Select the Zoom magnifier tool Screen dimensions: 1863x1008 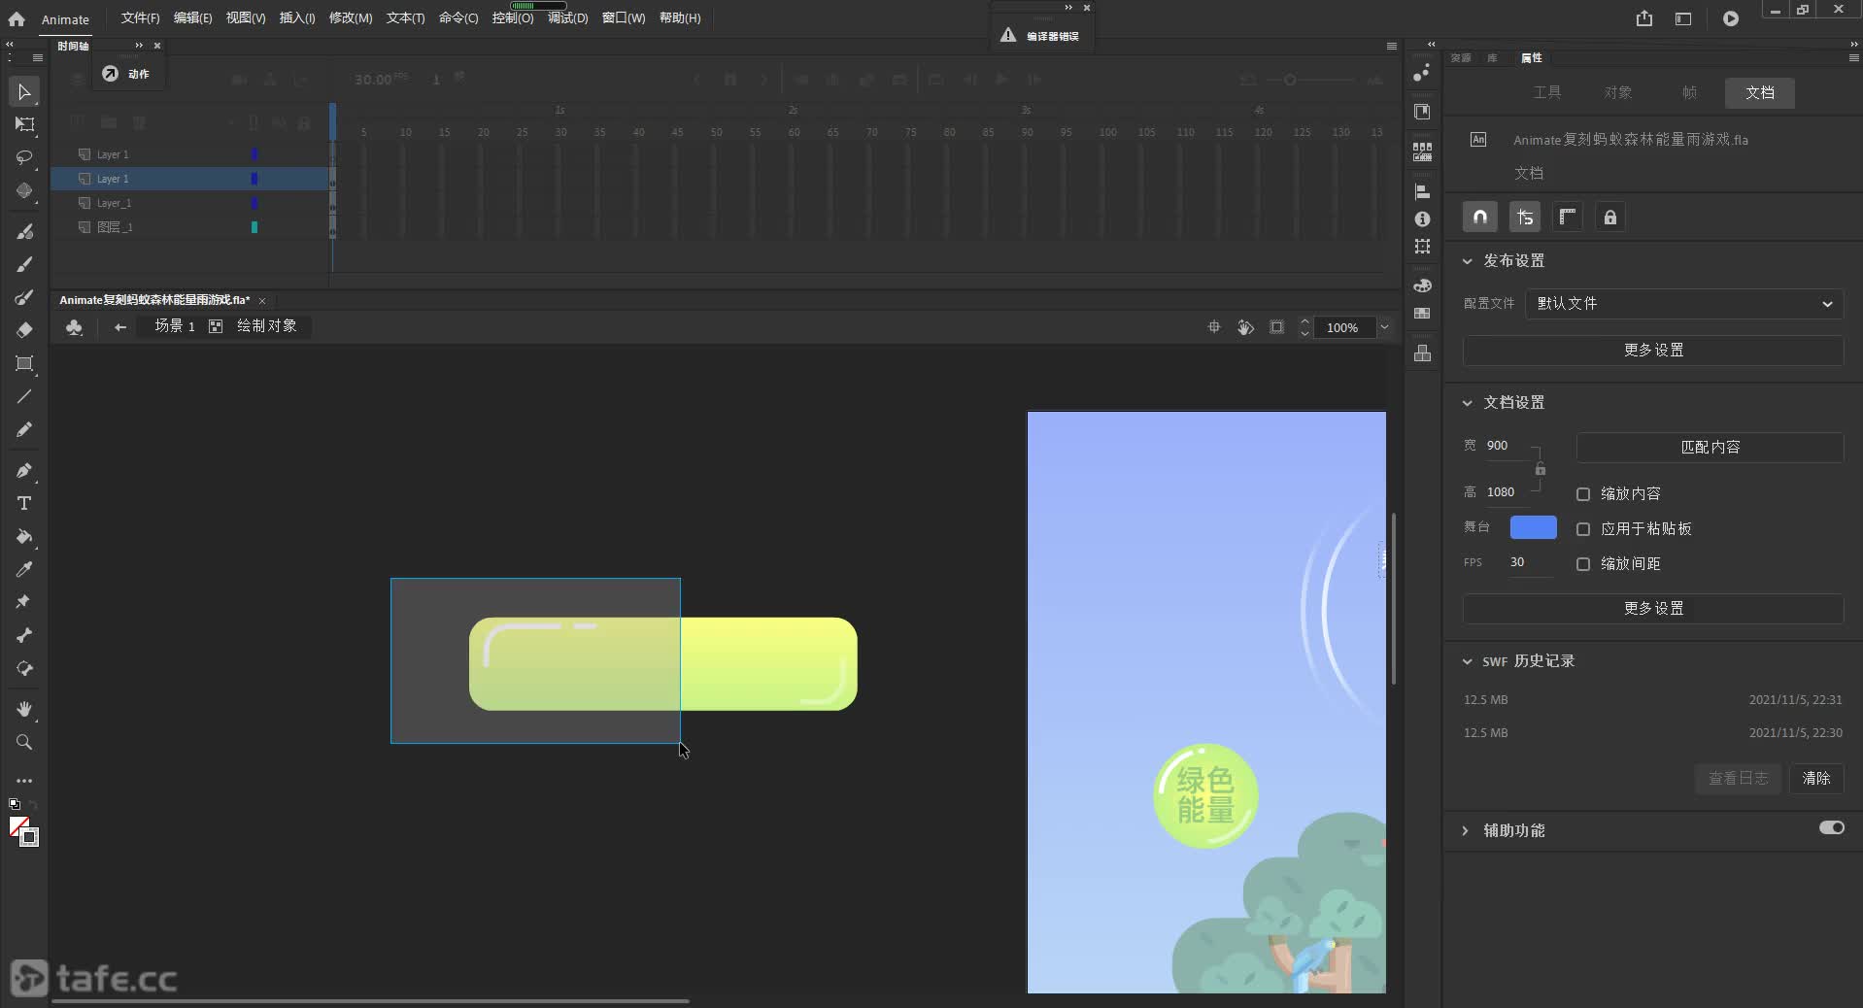[24, 742]
